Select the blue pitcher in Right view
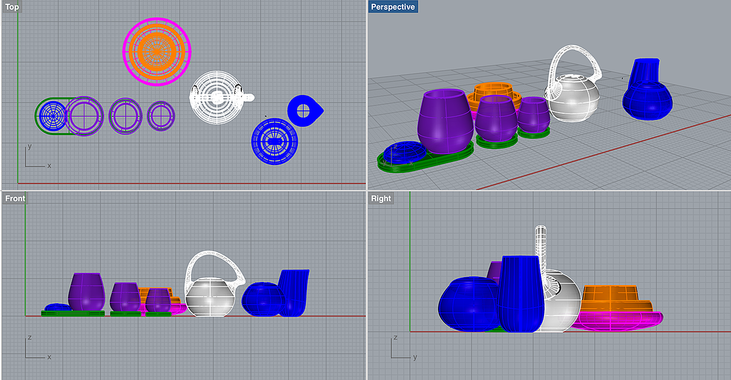The width and height of the screenshot is (731, 380). tap(520, 294)
